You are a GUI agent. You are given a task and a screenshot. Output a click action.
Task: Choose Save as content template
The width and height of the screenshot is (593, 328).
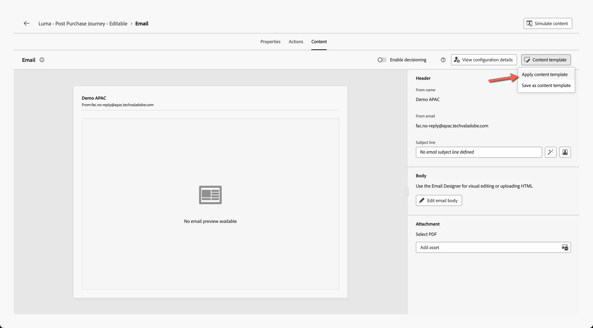pyautogui.click(x=546, y=85)
